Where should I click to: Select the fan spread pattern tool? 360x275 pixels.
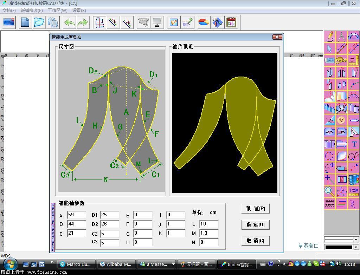click(342, 108)
